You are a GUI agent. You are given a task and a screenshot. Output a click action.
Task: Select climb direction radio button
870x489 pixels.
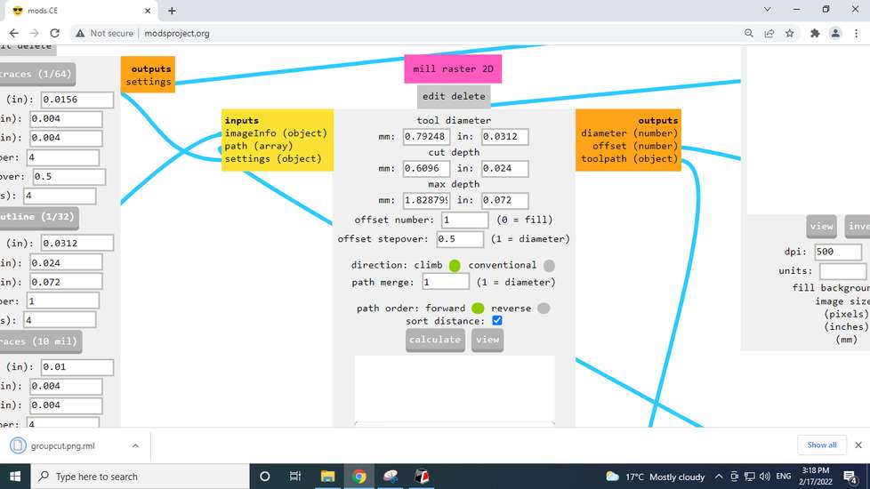coord(455,266)
